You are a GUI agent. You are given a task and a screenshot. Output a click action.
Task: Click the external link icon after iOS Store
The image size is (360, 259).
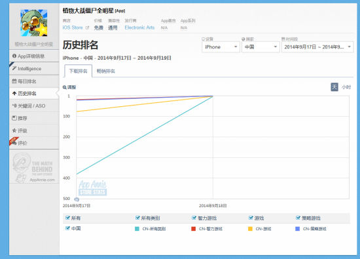point(87,28)
